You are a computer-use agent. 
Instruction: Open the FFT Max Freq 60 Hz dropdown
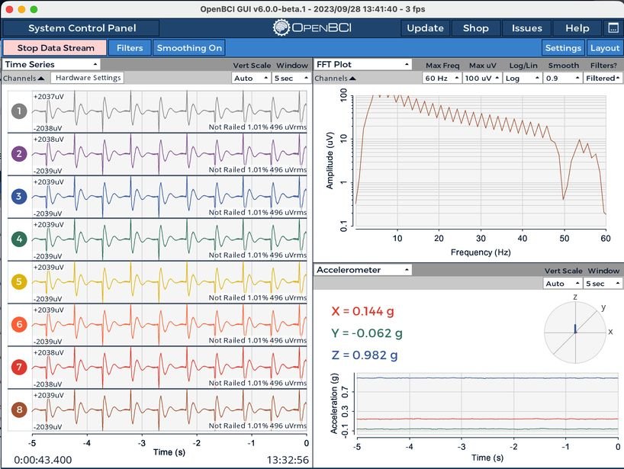pyautogui.click(x=442, y=78)
